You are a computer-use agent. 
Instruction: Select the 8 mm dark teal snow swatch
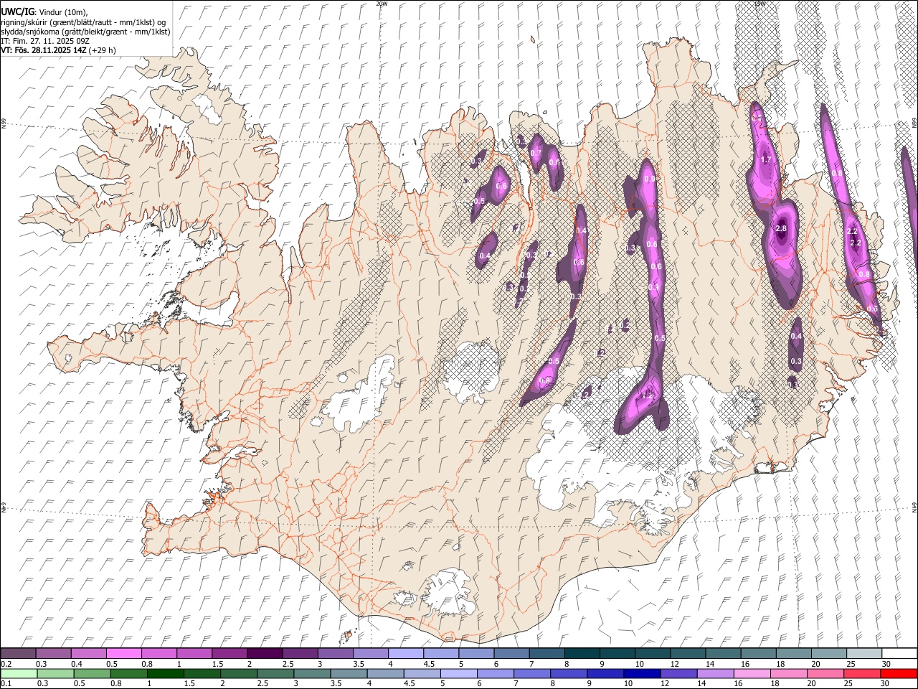coord(581,653)
